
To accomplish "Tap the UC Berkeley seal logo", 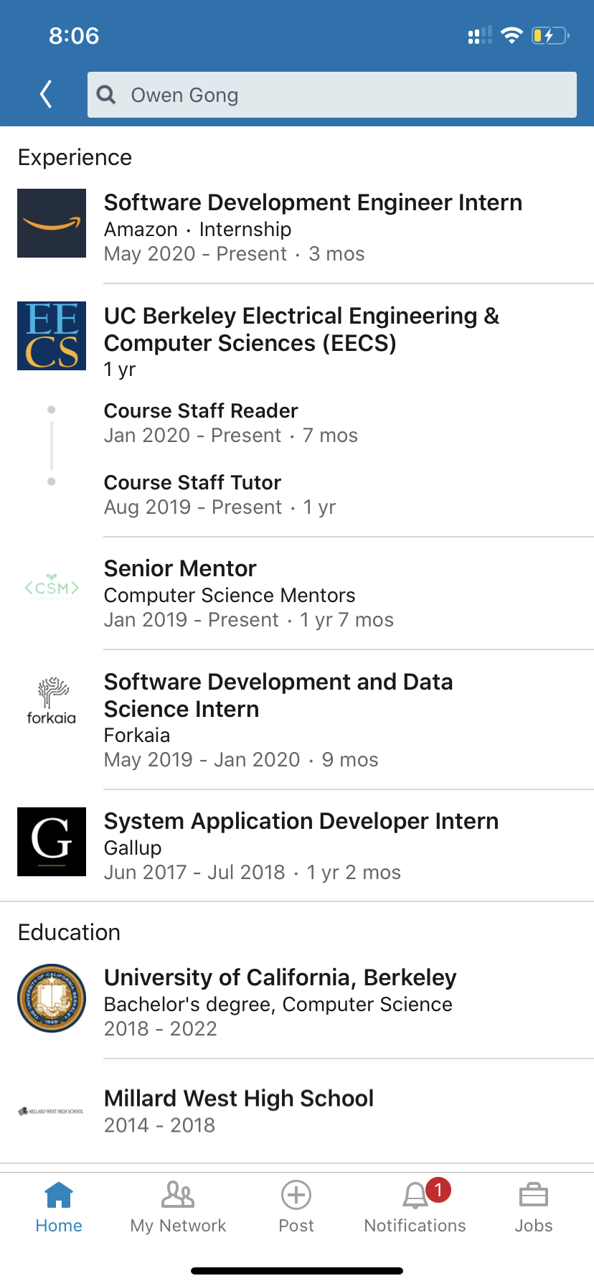I will coord(52,998).
